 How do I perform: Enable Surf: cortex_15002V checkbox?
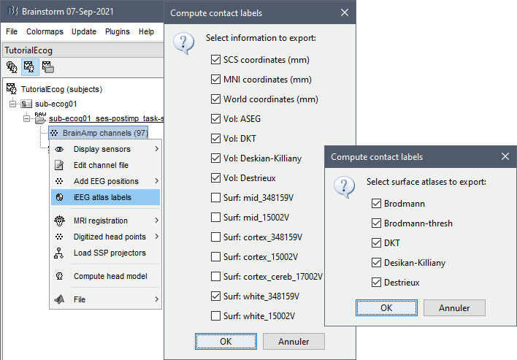pyautogui.click(x=215, y=258)
